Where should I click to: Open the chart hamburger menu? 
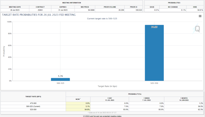click(200, 16)
